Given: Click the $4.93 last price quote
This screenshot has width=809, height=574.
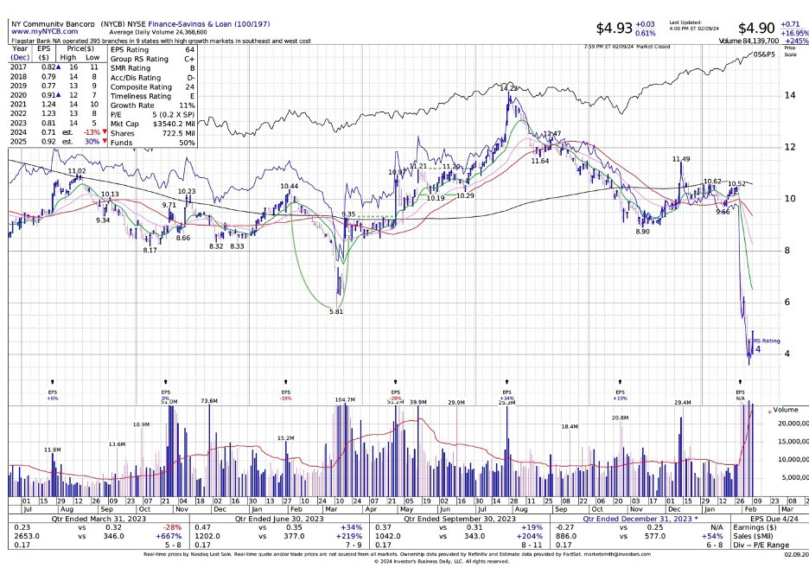Looking at the screenshot, I should [614, 28].
